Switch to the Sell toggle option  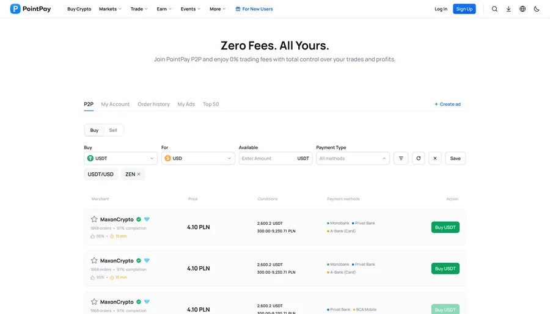tap(113, 130)
